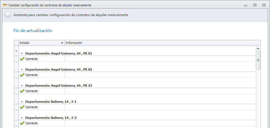Click green checkmark under Angel Guimera PK 23
The height and width of the screenshot is (128, 270).
click(x=22, y=91)
